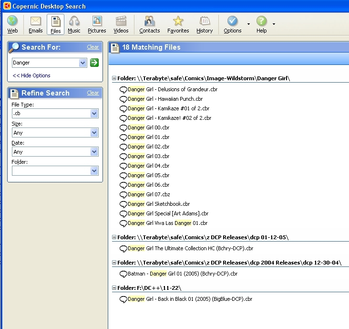Select Danger Girl 02.cbr file
Screen dimensions: 349x329
click(x=148, y=147)
